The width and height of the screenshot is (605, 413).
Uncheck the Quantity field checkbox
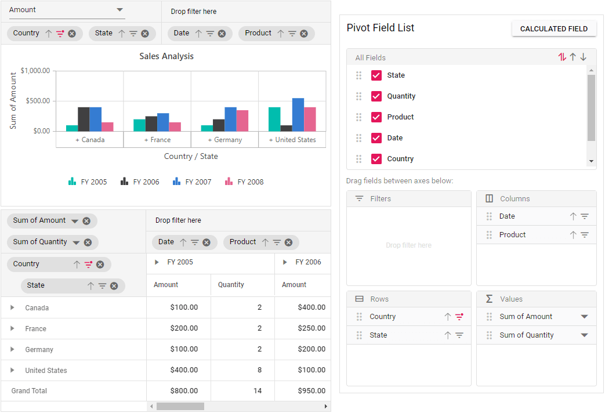[x=376, y=96]
